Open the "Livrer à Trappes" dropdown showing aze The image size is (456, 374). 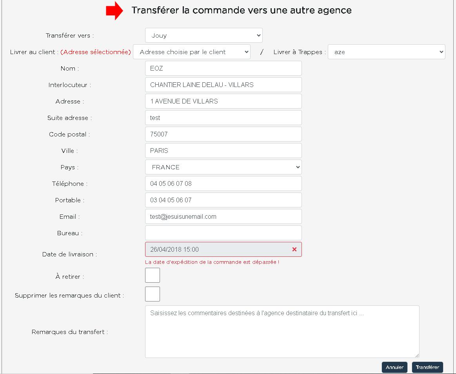point(386,51)
